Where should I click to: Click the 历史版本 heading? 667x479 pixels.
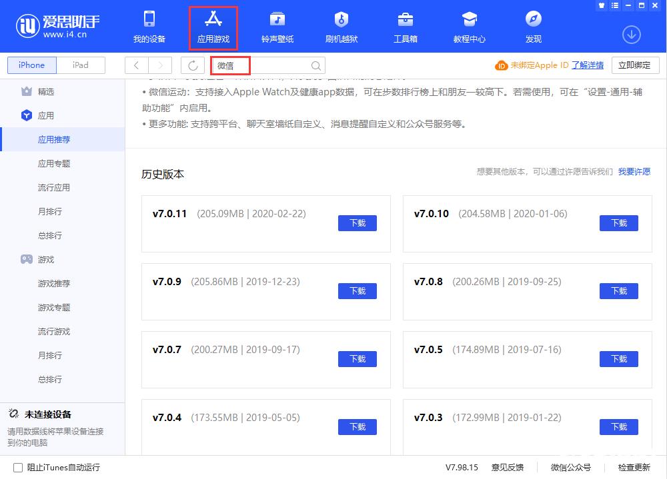163,175
